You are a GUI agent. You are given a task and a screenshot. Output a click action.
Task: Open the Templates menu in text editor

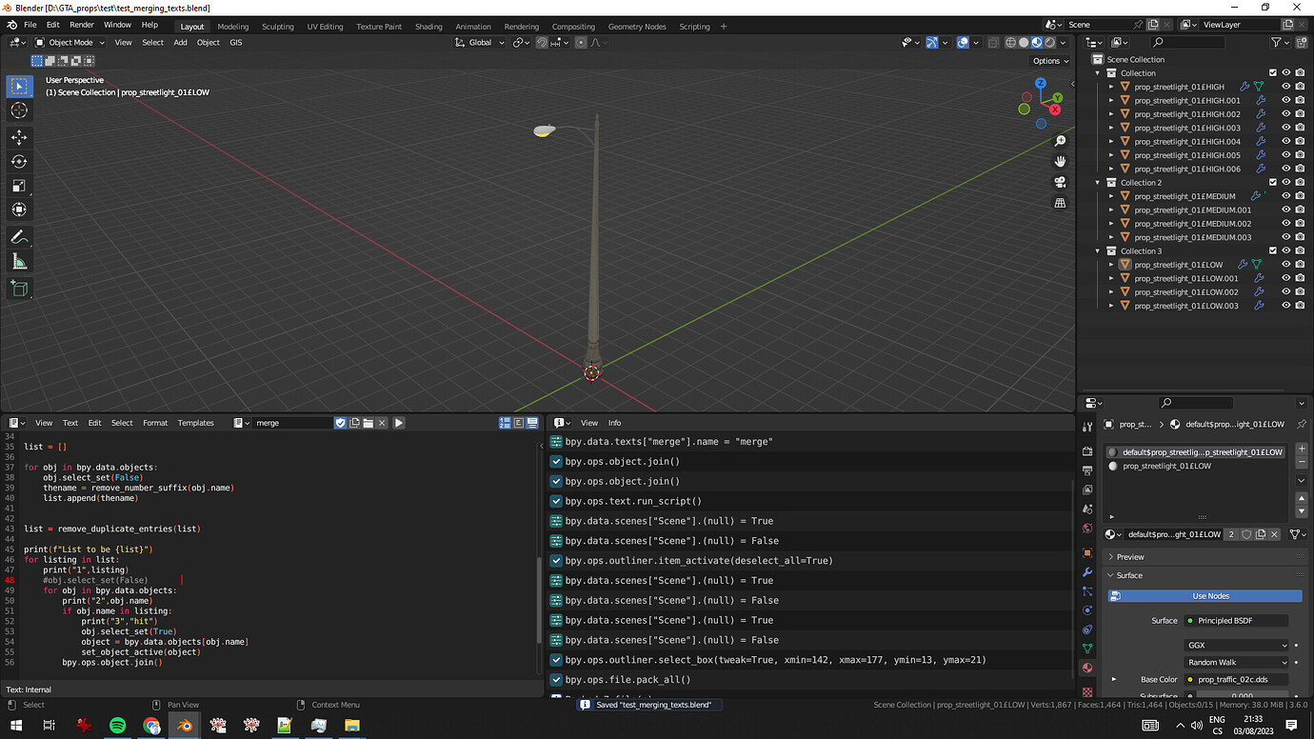click(x=195, y=423)
